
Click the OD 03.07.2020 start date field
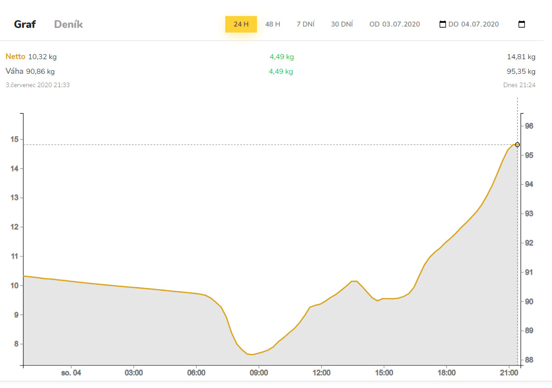(x=395, y=24)
